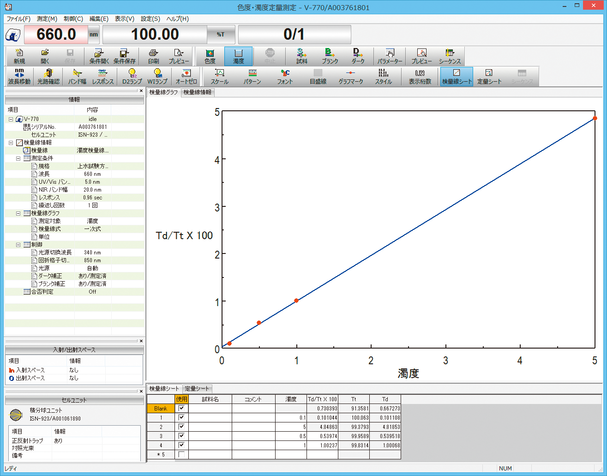Click the 光路確認 light path check icon

click(x=48, y=77)
